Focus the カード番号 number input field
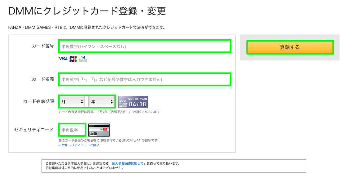343x178 pixels. point(144,46)
